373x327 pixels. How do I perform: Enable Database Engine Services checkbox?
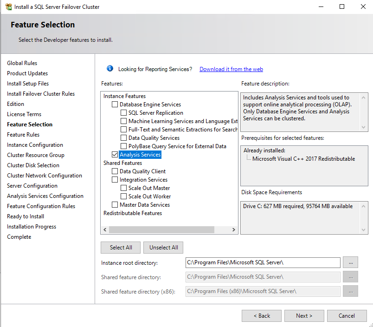tap(115, 105)
